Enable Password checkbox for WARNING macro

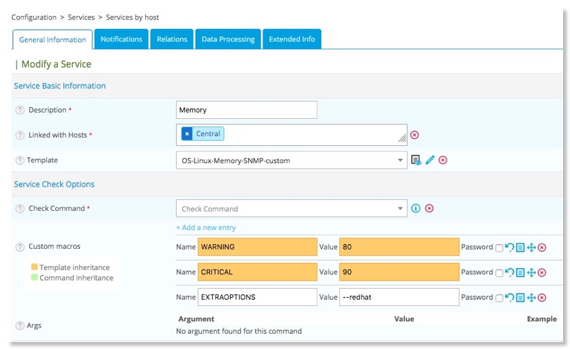499,248
